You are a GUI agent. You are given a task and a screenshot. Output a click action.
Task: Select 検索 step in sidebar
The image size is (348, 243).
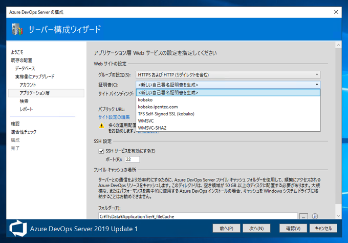click(x=24, y=101)
